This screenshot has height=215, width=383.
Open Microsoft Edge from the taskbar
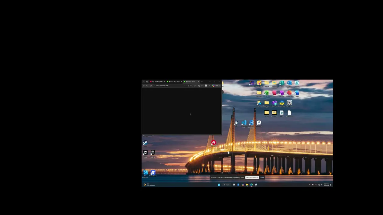251,185
